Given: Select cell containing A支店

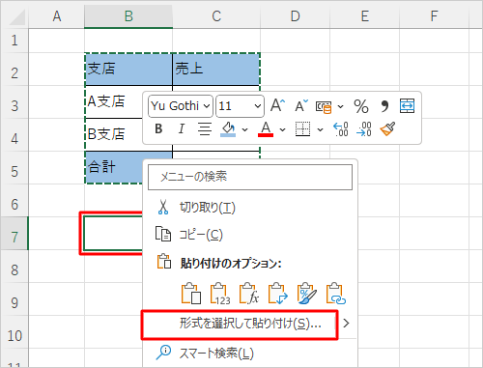Looking at the screenshot, I should pos(114,101).
